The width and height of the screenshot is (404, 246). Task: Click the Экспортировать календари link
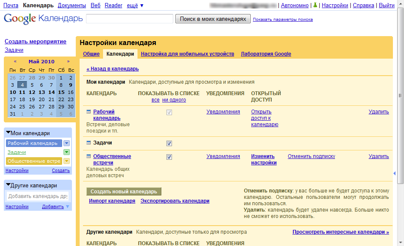175,201
